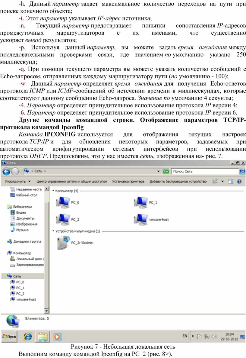Launch Internet Explorer from the taskbar
The width and height of the screenshot is (246, 358).
[x=28, y=337]
